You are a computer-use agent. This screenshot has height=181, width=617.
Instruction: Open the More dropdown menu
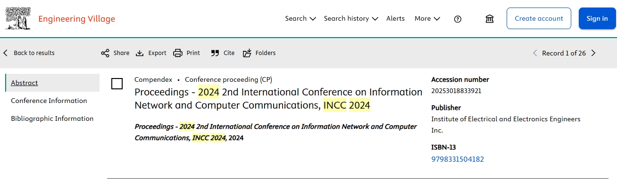427,19
